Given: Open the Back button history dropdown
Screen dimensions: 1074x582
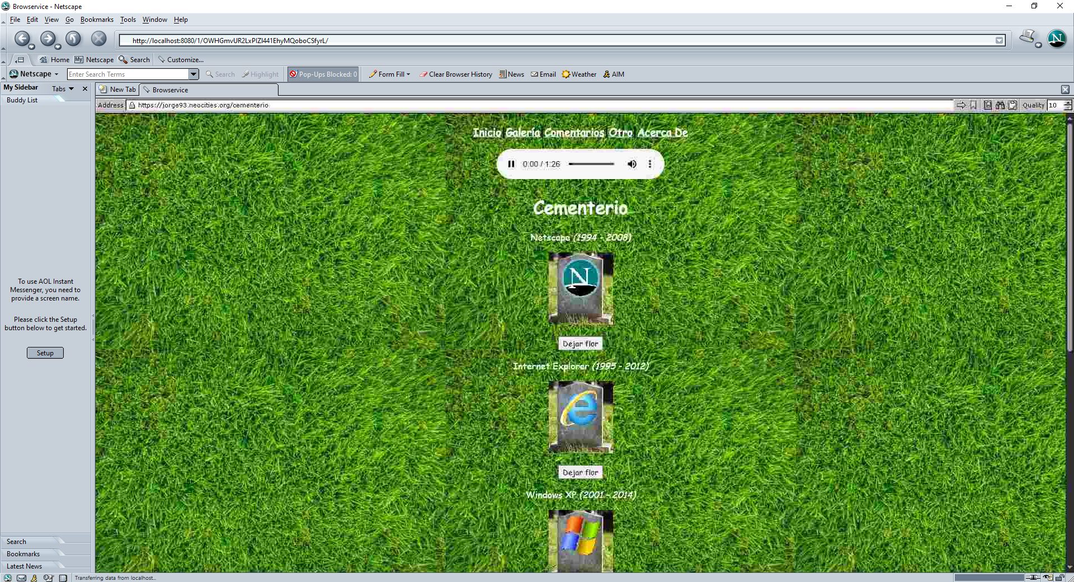Looking at the screenshot, I should click(x=31, y=47).
